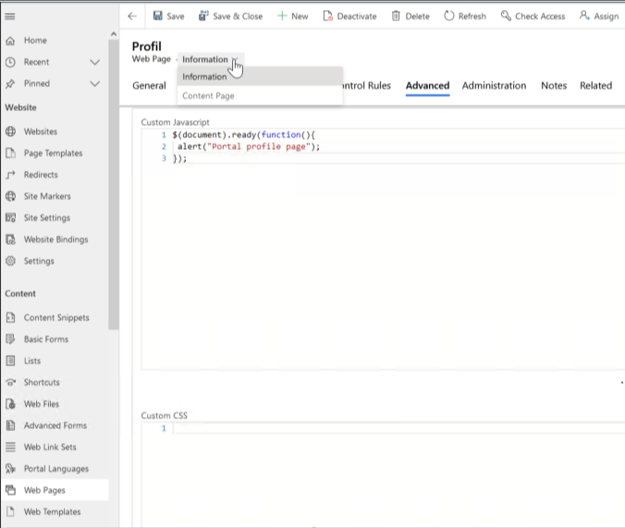Click the Web Templates sidebar icon
The height and width of the screenshot is (528, 625).
pyautogui.click(x=10, y=511)
